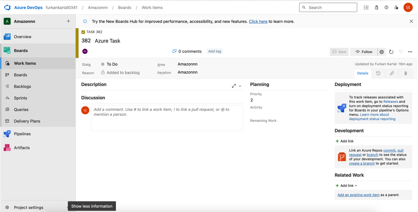Click the Search box in the header
418x212 pixels.
328,7
